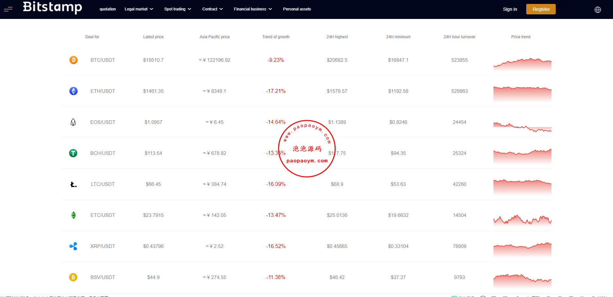Click the BTC/USDT price trend chart
This screenshot has width=613, height=297.
click(522, 64)
